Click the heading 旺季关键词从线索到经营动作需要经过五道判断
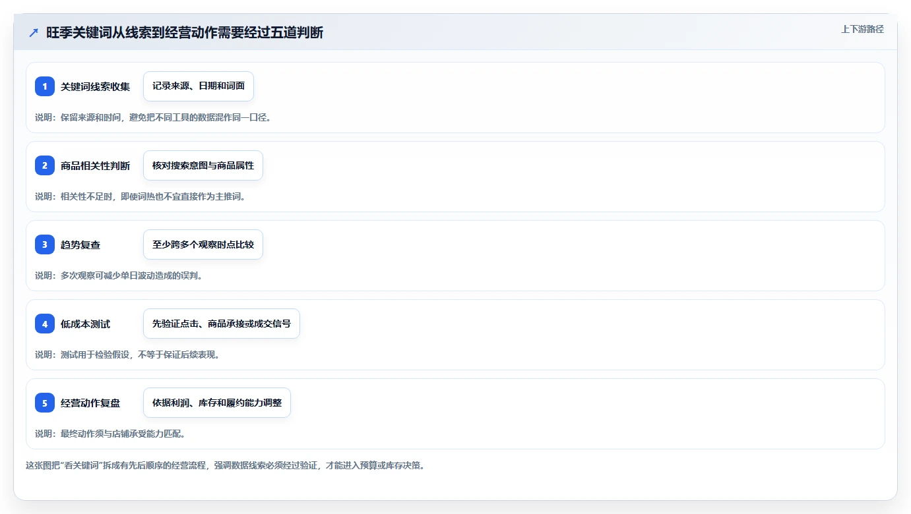Viewport: 911px width, 514px height. click(185, 32)
